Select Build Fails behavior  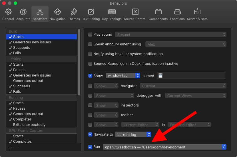tap(41, 53)
